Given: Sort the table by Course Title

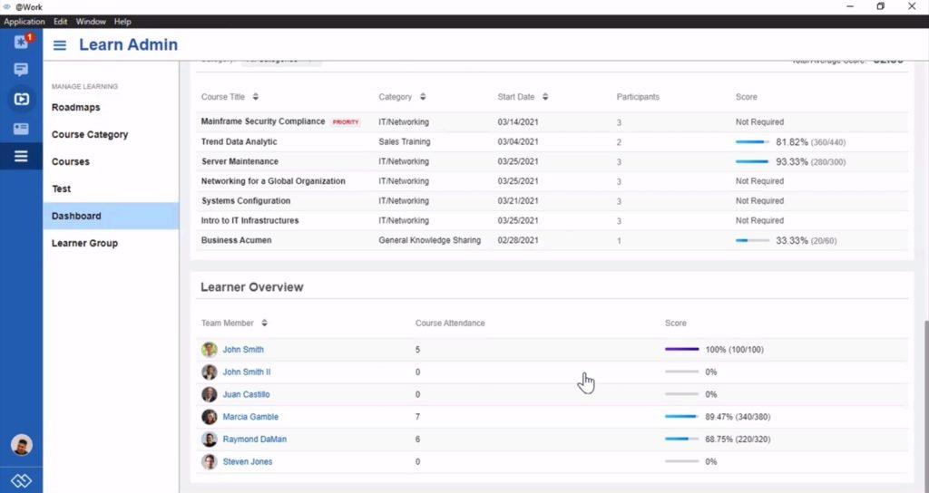Looking at the screenshot, I should 256,97.
